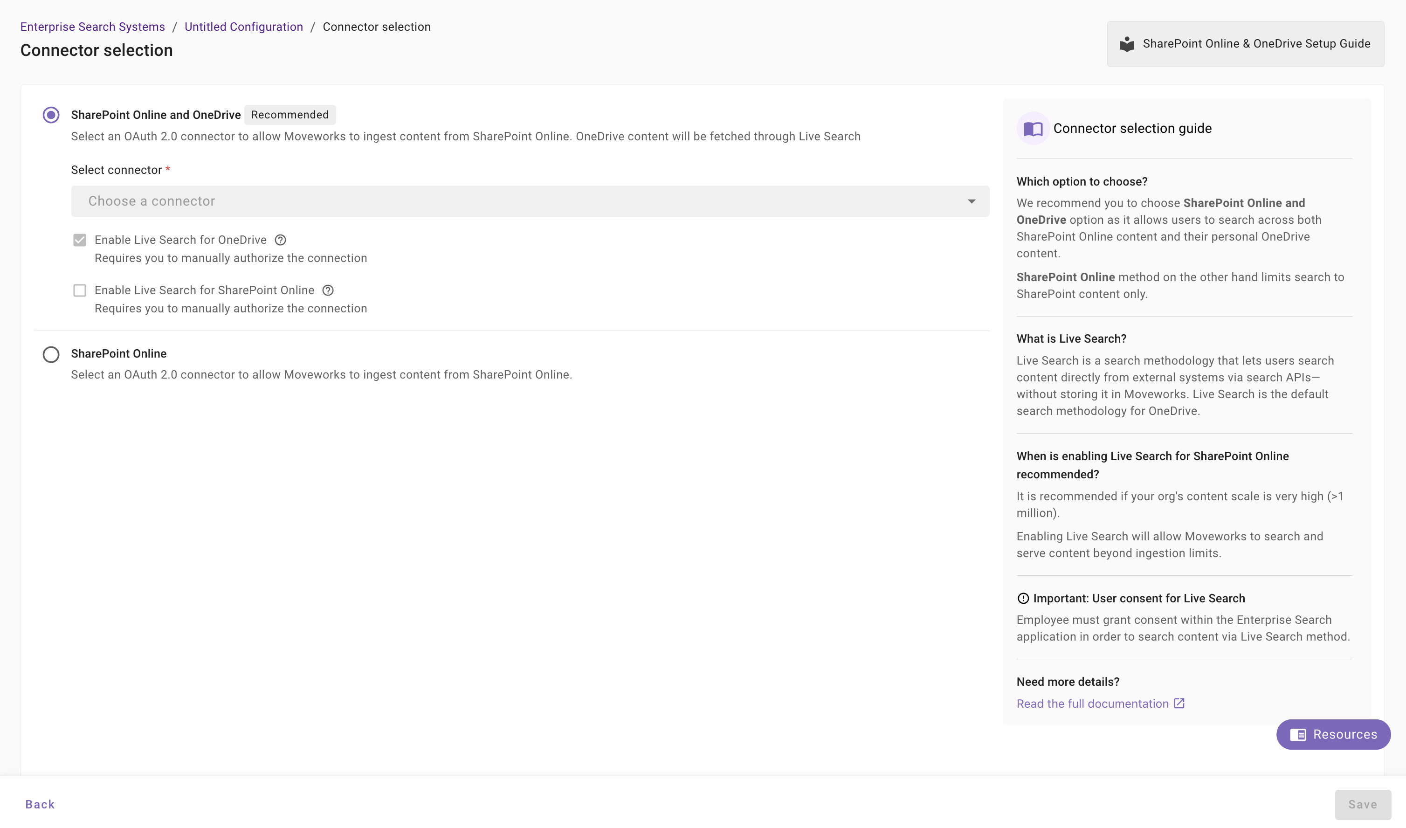Click the Setup Guide book icon
The height and width of the screenshot is (828, 1406).
point(1126,44)
